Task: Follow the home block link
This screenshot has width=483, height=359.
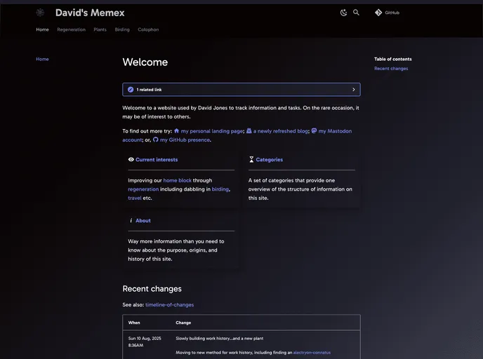Action: click(x=177, y=181)
